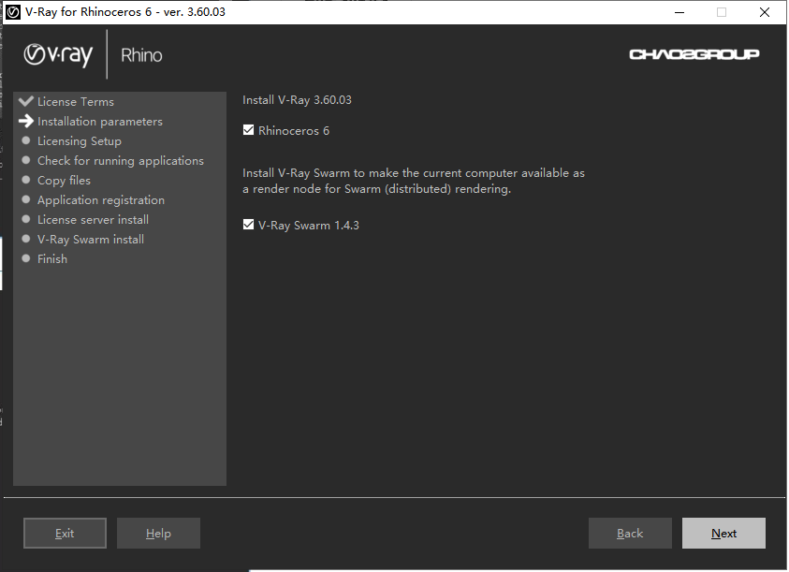Screen dimensions: 789x572
Task: Click the V-Ray app icon in title bar
Action: [x=13, y=12]
